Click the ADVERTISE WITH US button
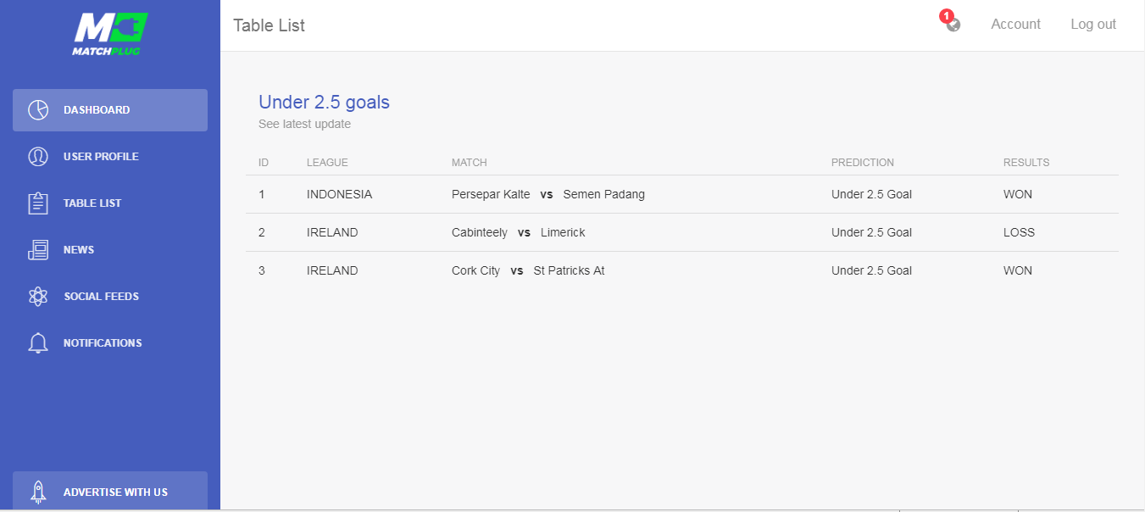Image resolution: width=1145 pixels, height=512 pixels. point(110,492)
